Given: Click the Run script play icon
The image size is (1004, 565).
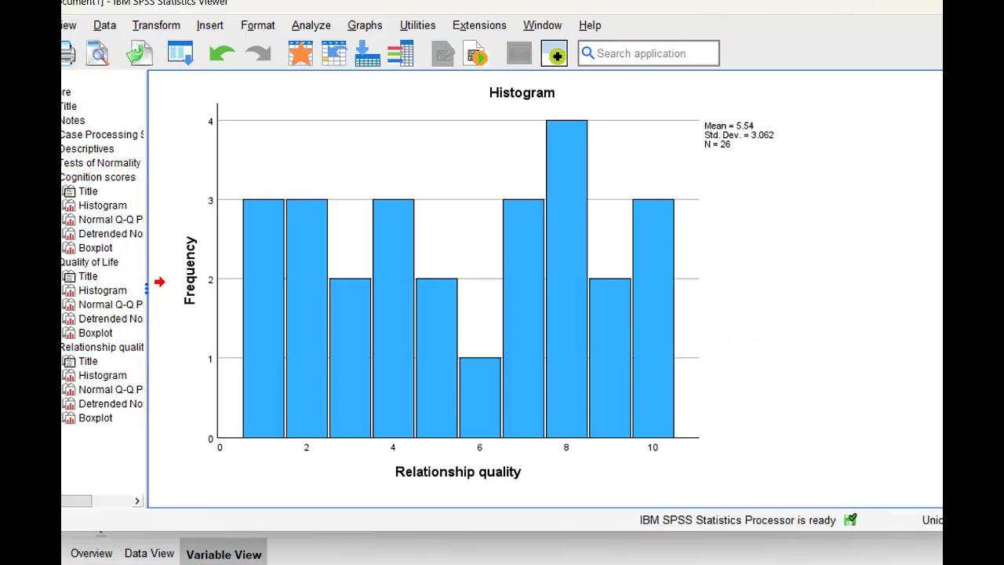Looking at the screenshot, I should (476, 53).
